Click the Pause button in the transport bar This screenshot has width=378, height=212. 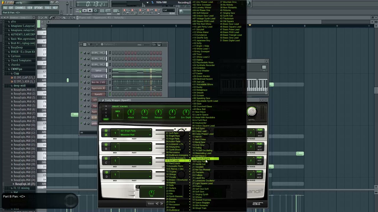[84, 11]
